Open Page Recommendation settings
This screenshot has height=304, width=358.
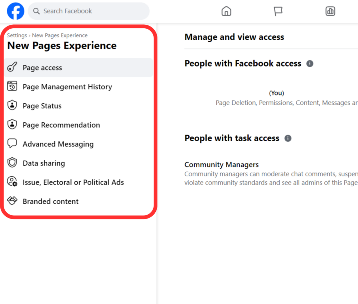[61, 124]
